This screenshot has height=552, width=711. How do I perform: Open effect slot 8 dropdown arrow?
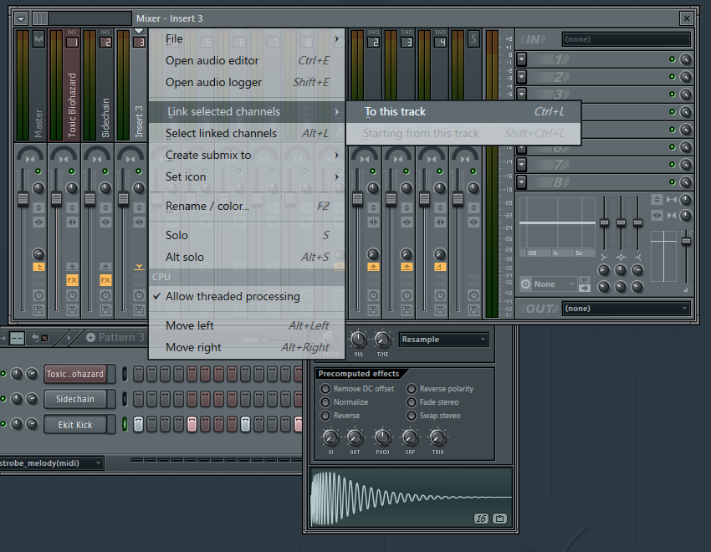coord(521,182)
